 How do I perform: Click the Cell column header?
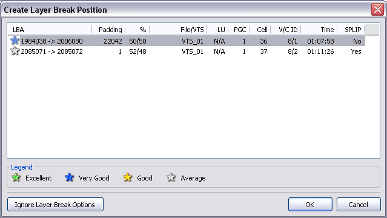pos(260,30)
